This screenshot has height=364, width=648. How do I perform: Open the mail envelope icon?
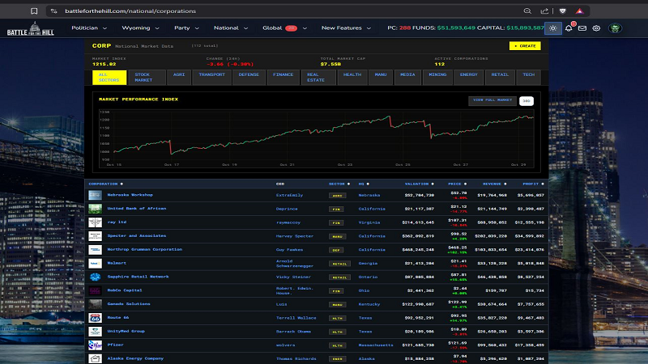pyautogui.click(x=582, y=28)
